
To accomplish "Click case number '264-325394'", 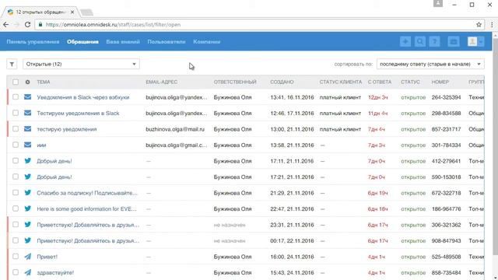I will click(446, 97).
